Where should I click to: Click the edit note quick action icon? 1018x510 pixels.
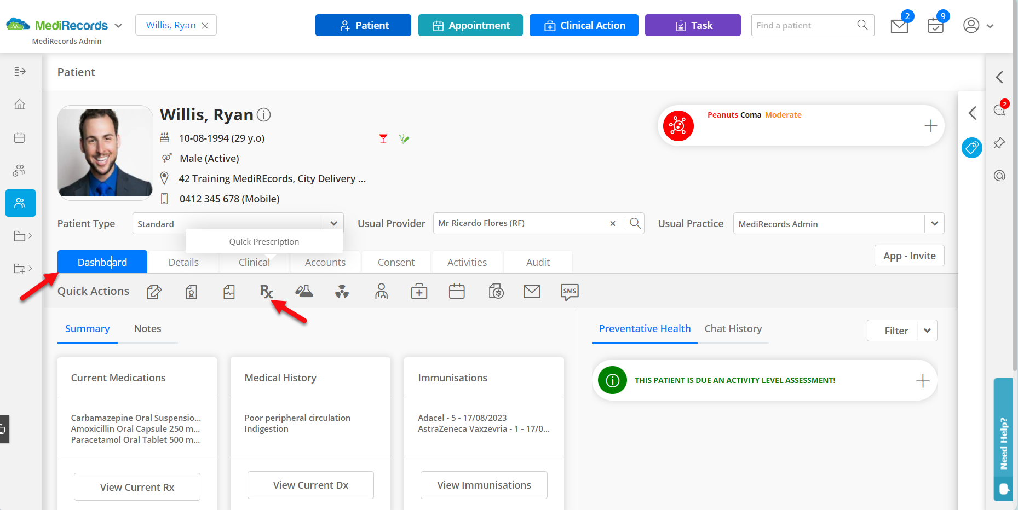coord(154,292)
